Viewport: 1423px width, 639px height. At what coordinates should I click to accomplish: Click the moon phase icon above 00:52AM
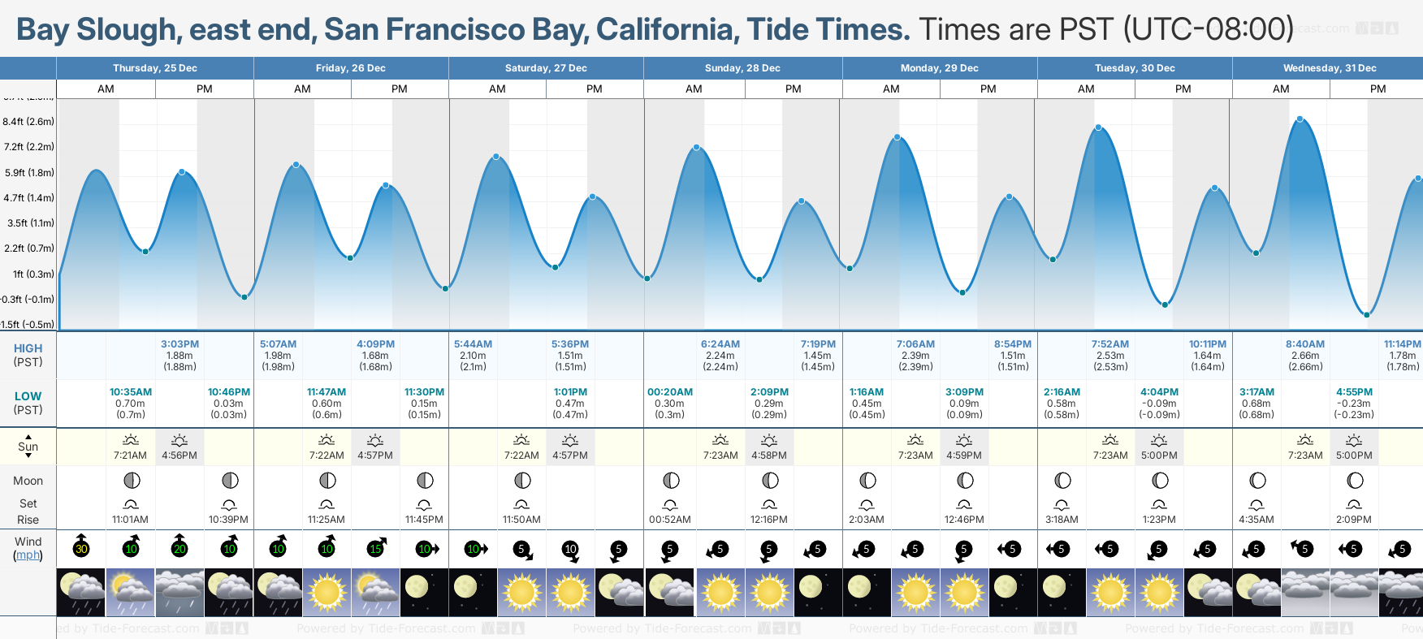670,481
